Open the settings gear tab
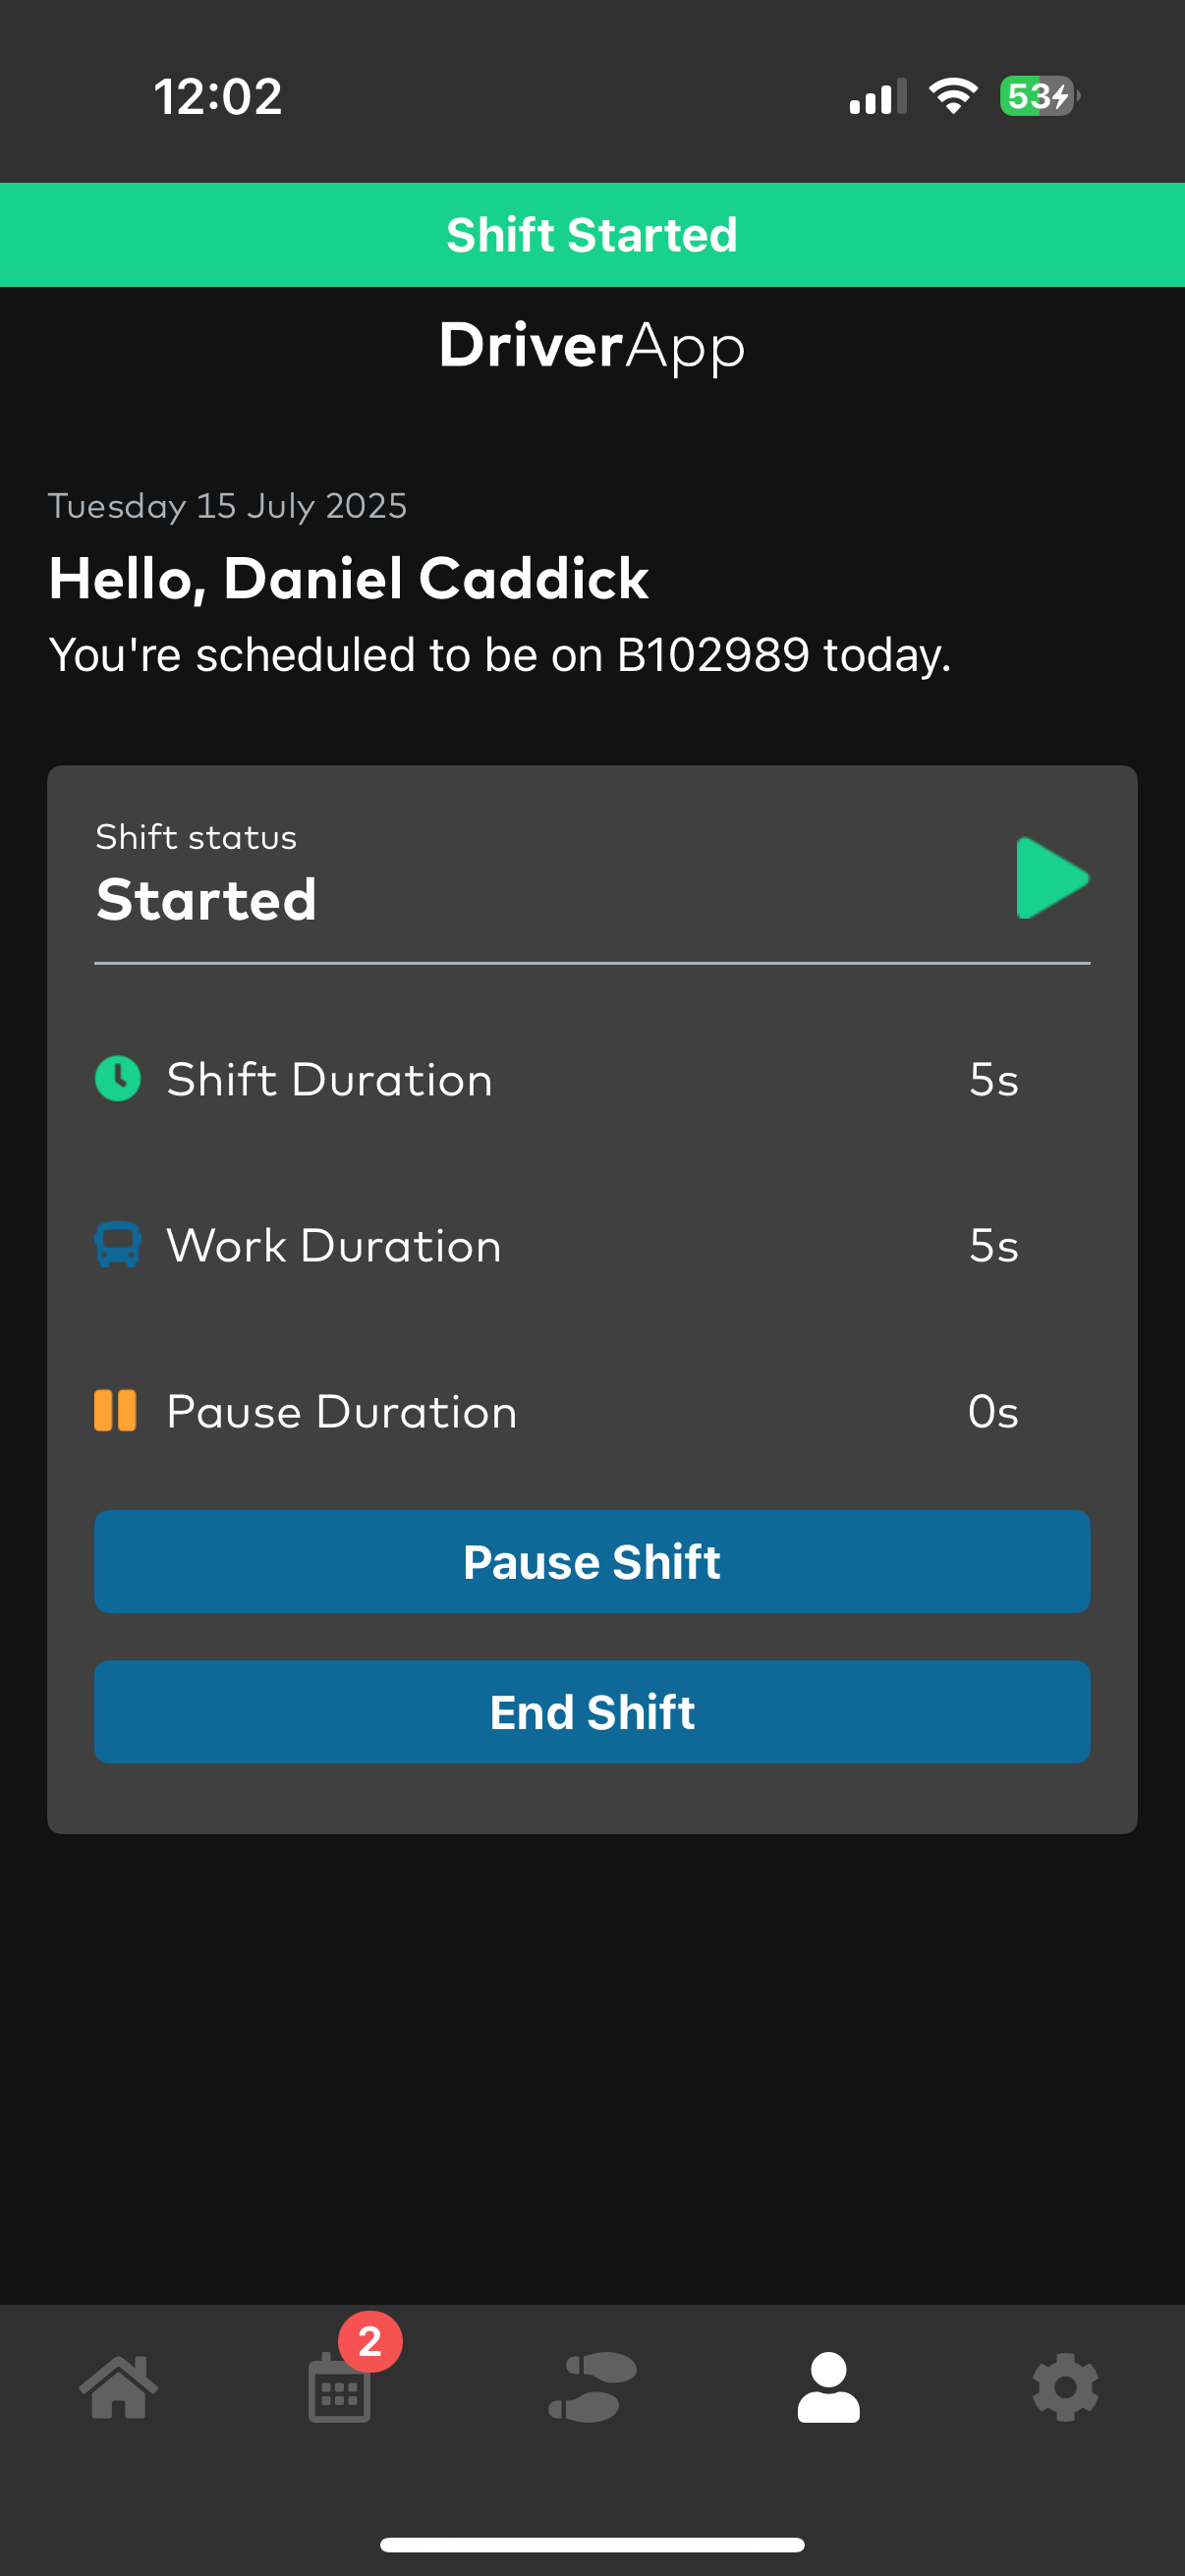1185x2576 pixels. pyautogui.click(x=1065, y=2387)
